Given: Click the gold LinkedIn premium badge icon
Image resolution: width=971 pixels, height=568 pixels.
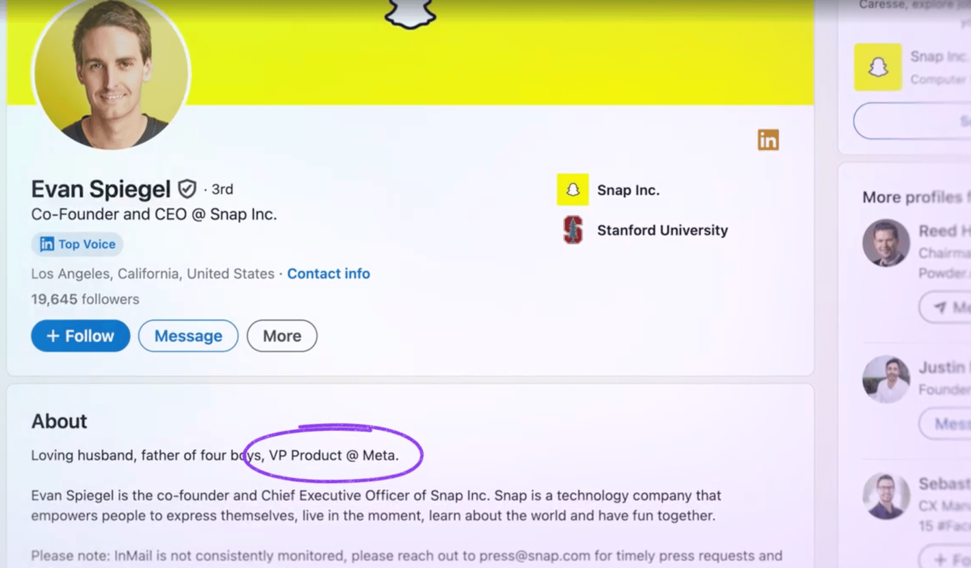Looking at the screenshot, I should (x=768, y=140).
